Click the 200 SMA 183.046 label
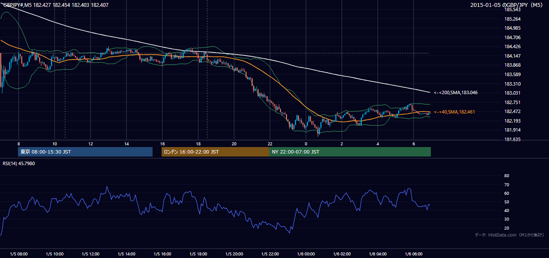Screen dimensions: 549x258 456,92
